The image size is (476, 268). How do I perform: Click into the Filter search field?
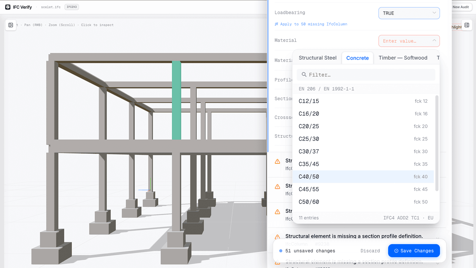pyautogui.click(x=366, y=75)
